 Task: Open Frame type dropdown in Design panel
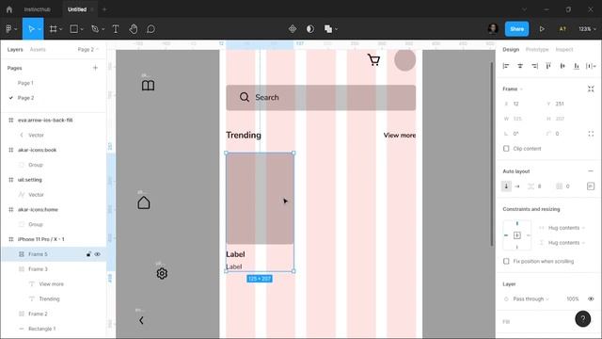pos(513,89)
